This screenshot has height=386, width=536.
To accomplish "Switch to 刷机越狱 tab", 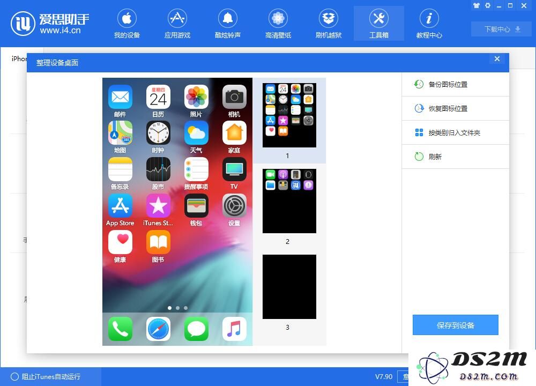I will (329, 24).
